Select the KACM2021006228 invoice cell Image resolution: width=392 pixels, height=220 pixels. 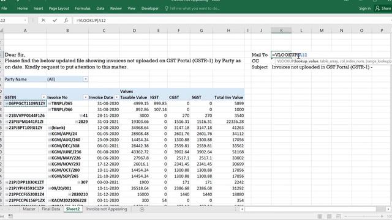pyautogui.click(x=67, y=200)
